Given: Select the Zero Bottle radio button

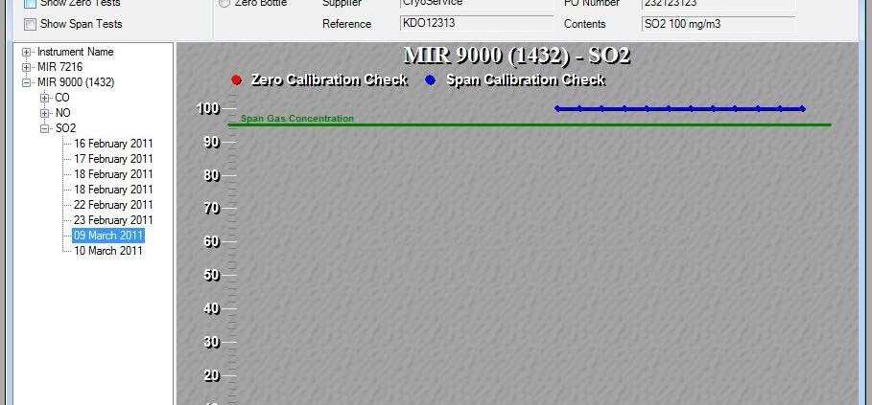Looking at the screenshot, I should coord(224,3).
